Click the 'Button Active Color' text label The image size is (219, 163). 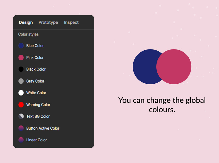pos(43,128)
